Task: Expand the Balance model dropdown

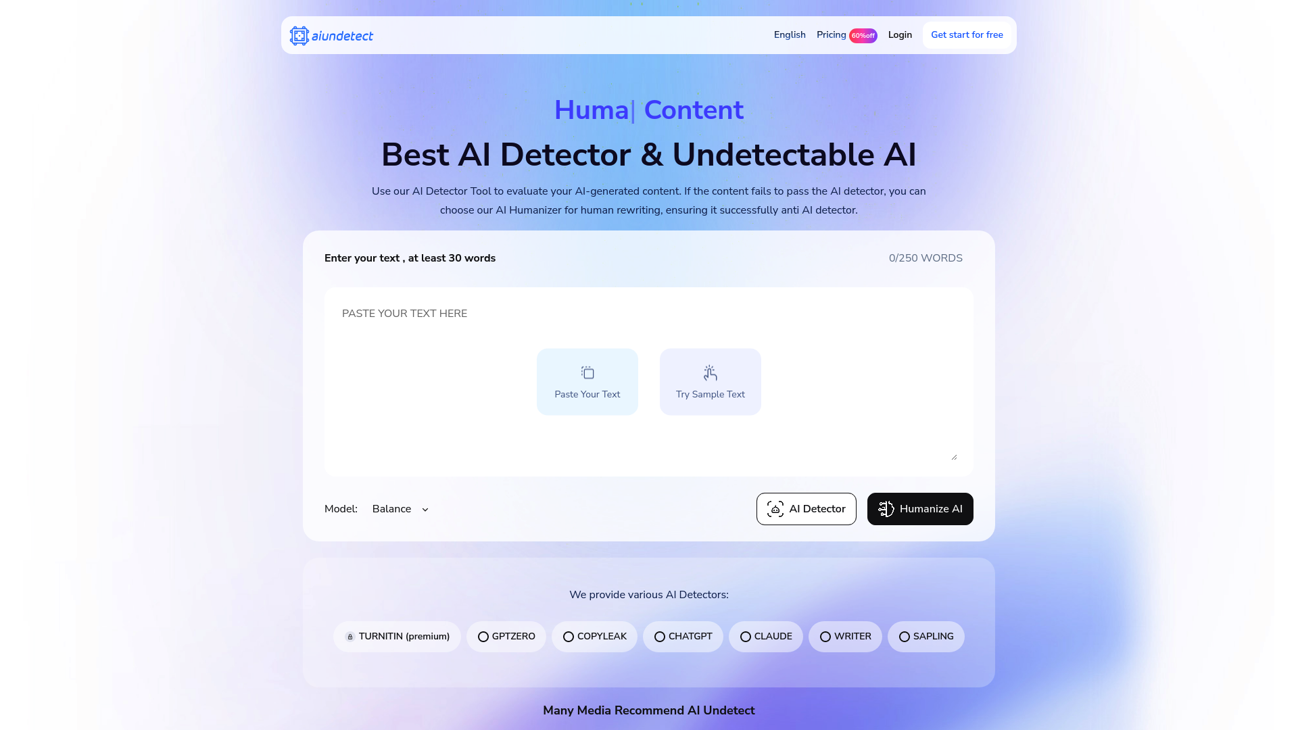Action: coord(400,508)
